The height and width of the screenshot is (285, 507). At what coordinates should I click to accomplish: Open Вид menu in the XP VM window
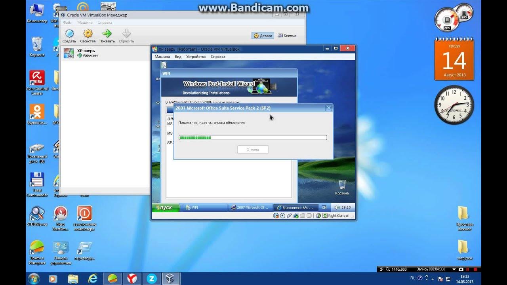(x=178, y=57)
